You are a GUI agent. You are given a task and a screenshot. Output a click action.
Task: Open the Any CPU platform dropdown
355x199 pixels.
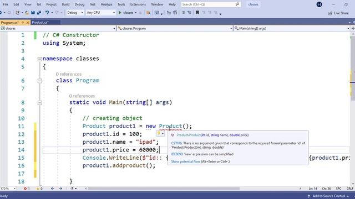click(x=101, y=13)
